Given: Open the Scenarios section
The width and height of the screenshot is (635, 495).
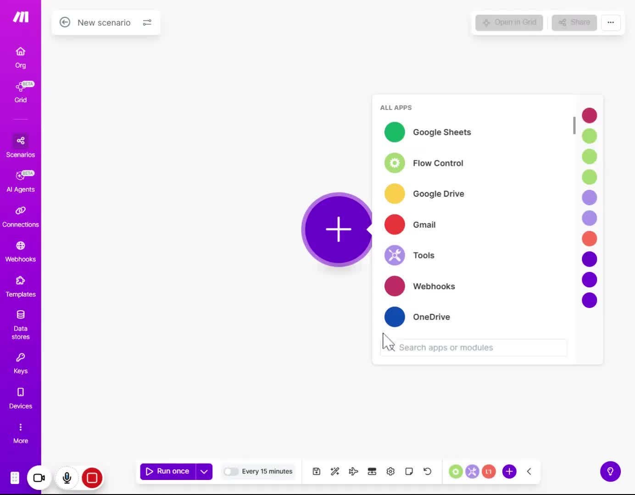Looking at the screenshot, I should pos(21,147).
